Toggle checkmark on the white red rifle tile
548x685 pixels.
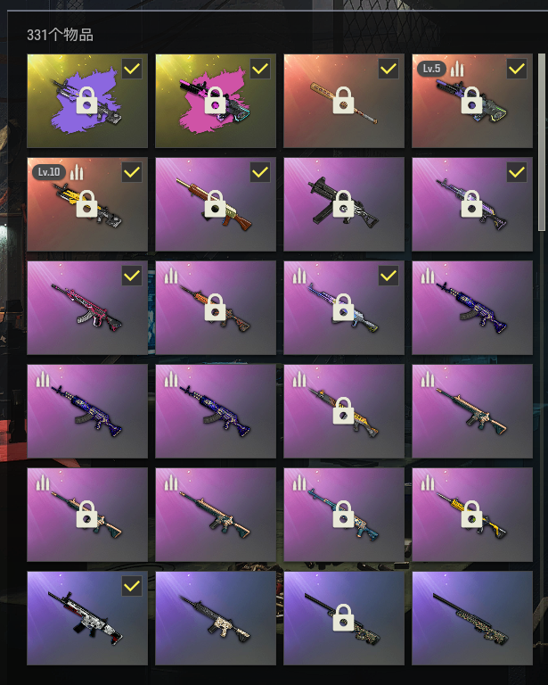(132, 586)
